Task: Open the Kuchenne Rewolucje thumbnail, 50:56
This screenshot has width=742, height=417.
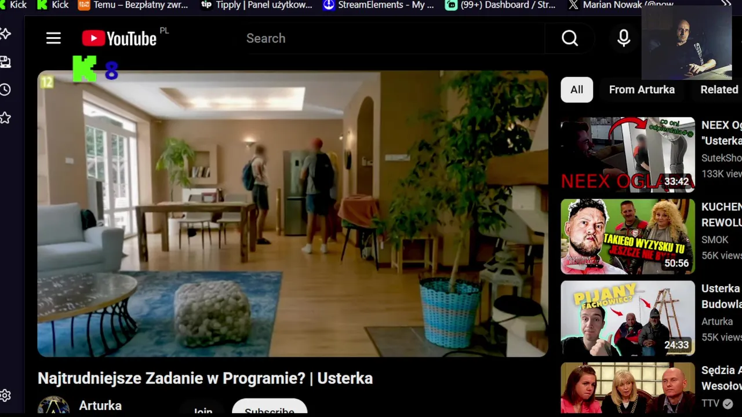Action: coord(628,236)
